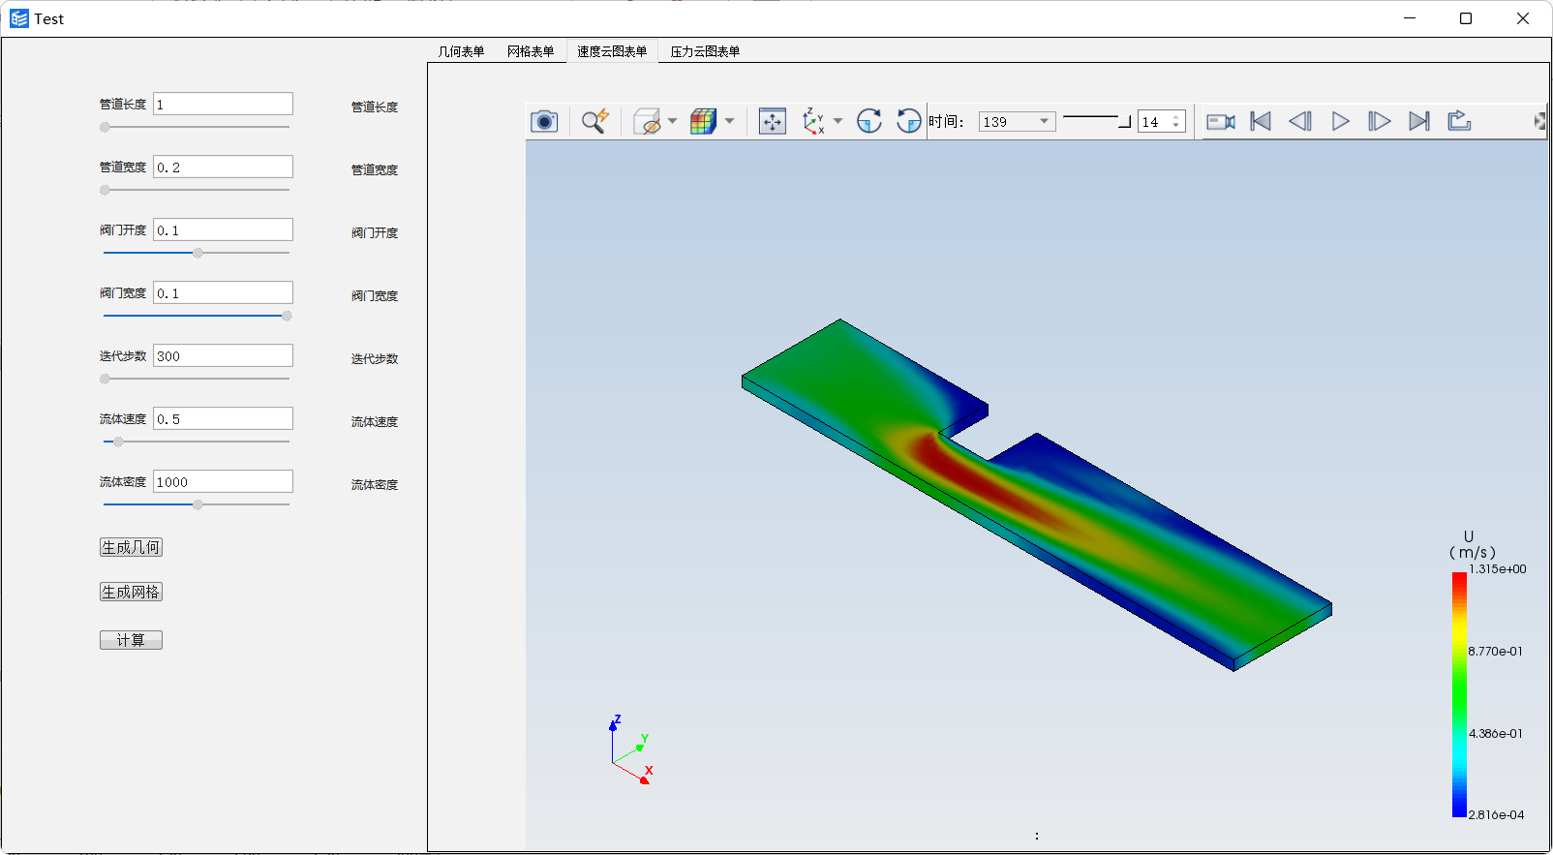Click the zoom lightning magnifier tool
The height and width of the screenshot is (855, 1553).
coord(594,121)
